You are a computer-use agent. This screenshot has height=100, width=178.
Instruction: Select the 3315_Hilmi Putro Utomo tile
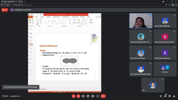(x=141, y=53)
